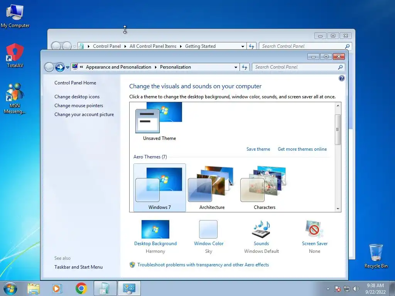Screen dimensions: 395x296
Task: Click the Screen Saver text link
Action: [x=315, y=244]
